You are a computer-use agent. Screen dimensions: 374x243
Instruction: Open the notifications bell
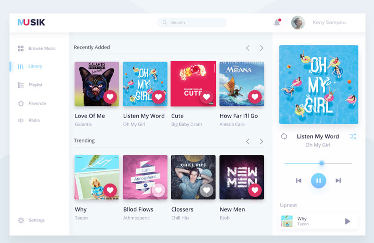coord(277,22)
